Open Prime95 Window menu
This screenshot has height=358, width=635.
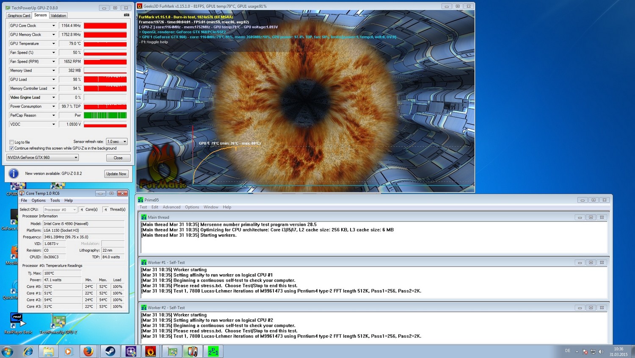click(211, 207)
